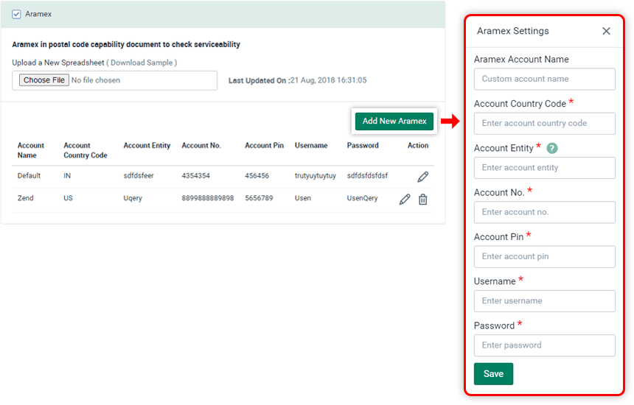Image resolution: width=634 pixels, height=405 pixels.
Task: Click the 'Account Entity' column header
Action: 147,145
